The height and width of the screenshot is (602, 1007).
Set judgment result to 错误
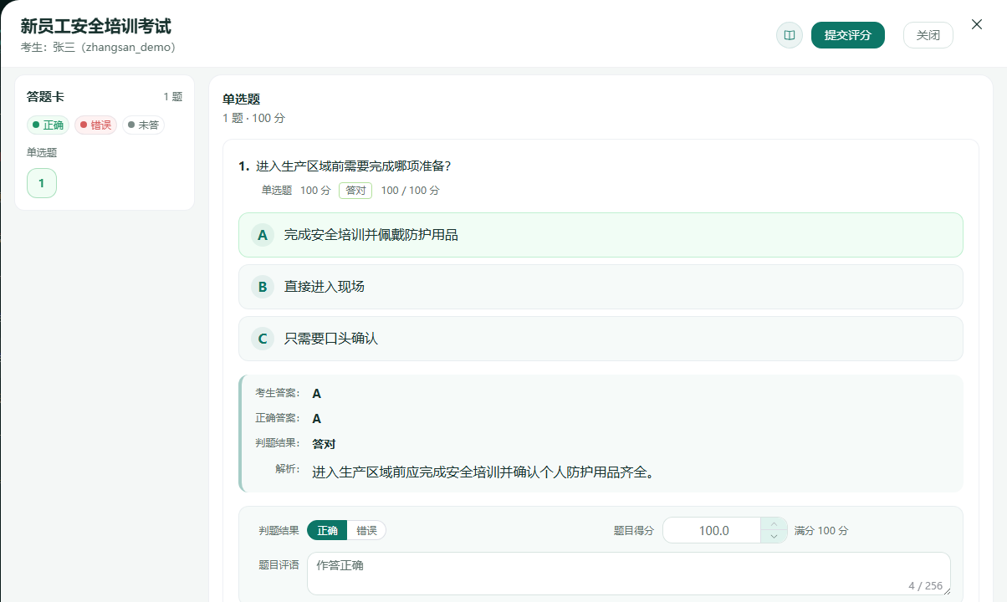(366, 530)
